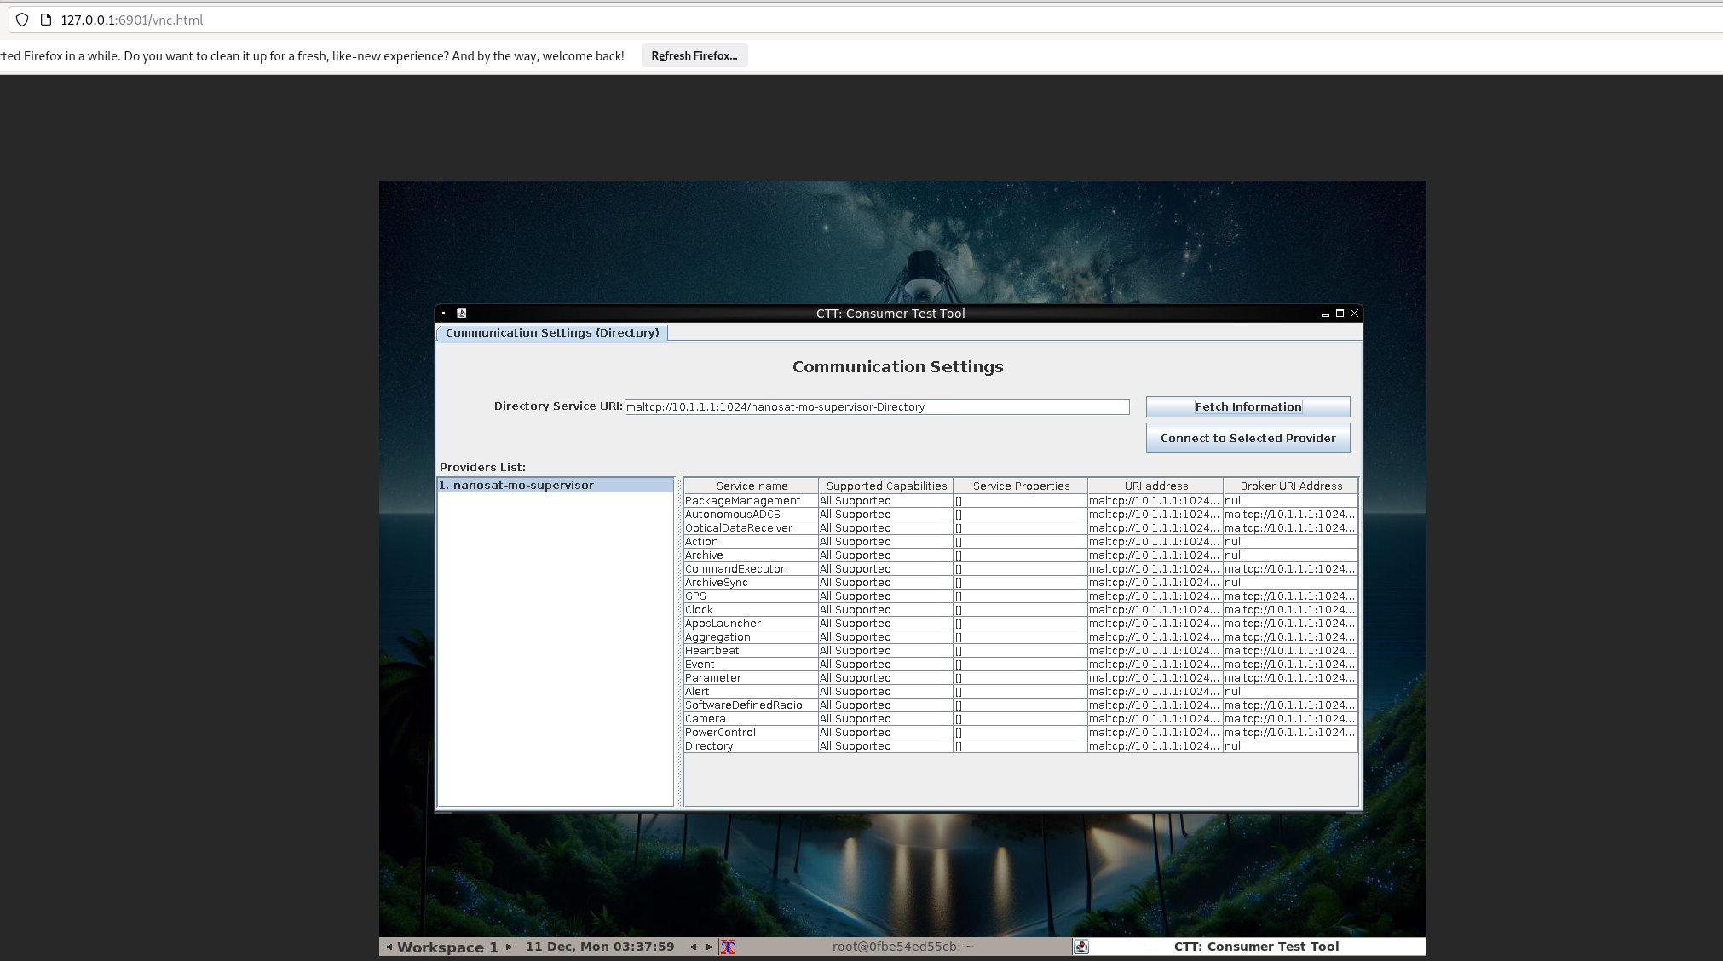Switch to next workspace using right arrow
Viewport: 1723px width, 961px height.
510,947
